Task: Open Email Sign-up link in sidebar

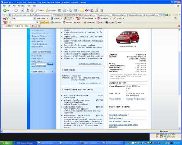Action: coord(37,59)
